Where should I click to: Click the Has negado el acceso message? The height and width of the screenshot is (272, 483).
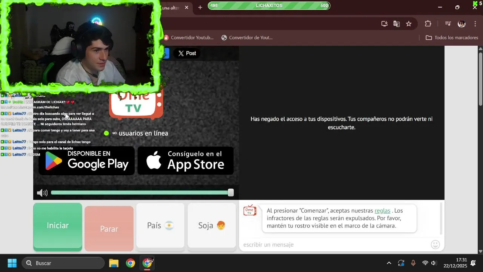click(341, 123)
